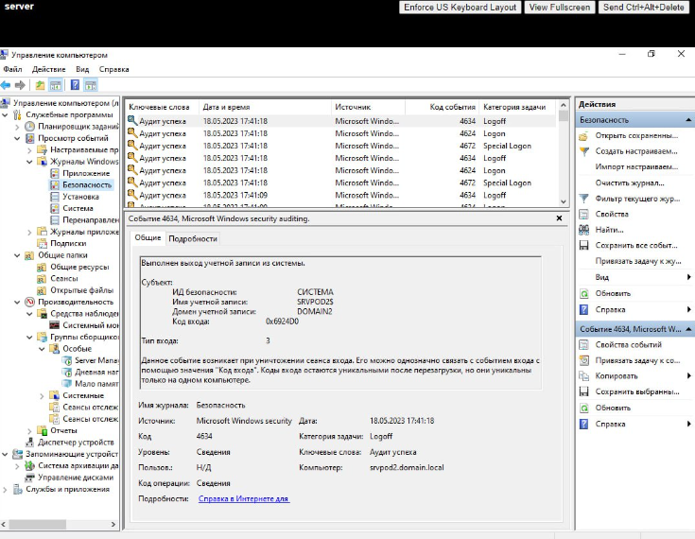This screenshot has width=695, height=539.
Task: Open the Справка menu in the menu bar
Action: 113,69
